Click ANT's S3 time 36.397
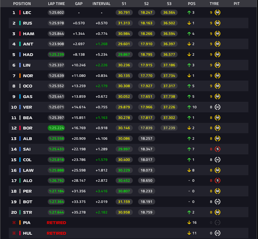 [x=169, y=44]
